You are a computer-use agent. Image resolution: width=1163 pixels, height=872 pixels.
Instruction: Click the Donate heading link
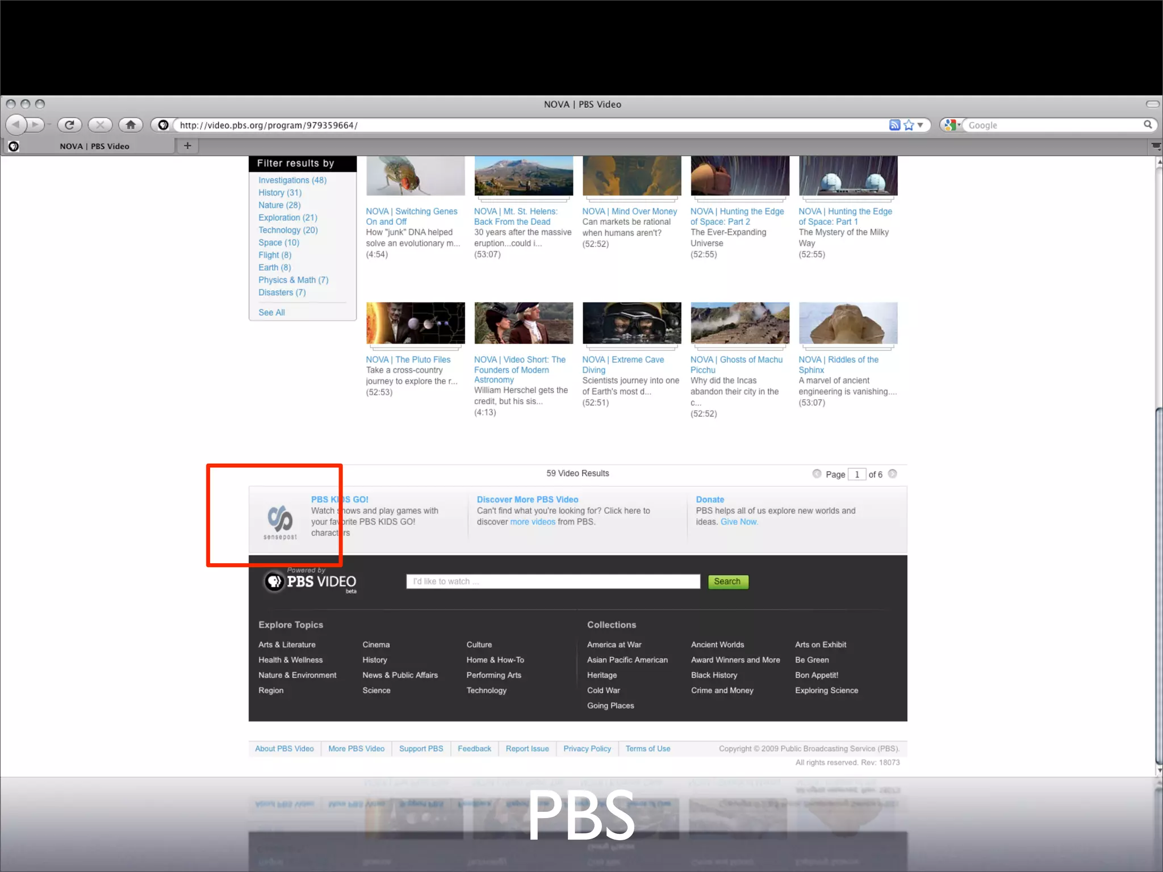click(710, 500)
